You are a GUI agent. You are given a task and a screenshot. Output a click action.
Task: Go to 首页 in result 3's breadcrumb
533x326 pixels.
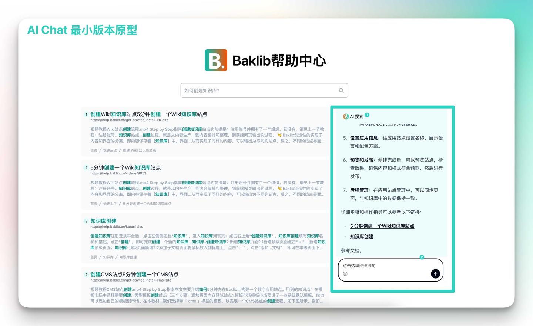coord(94,257)
